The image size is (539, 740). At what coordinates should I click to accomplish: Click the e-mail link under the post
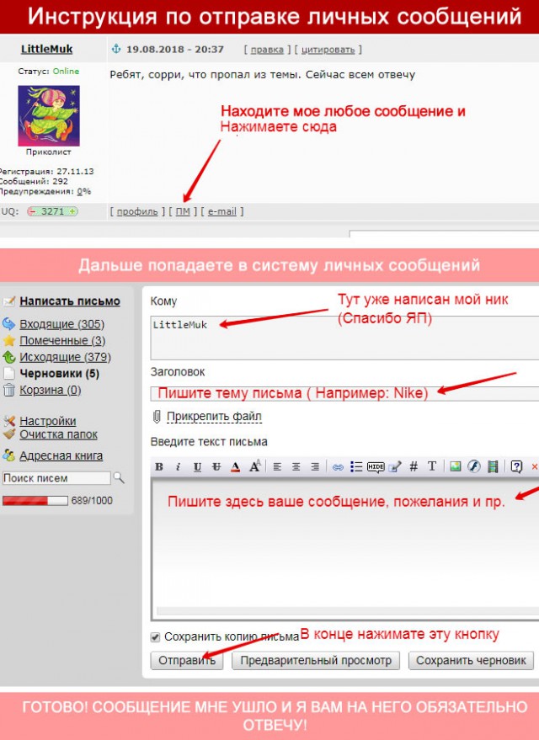pyautogui.click(x=221, y=211)
